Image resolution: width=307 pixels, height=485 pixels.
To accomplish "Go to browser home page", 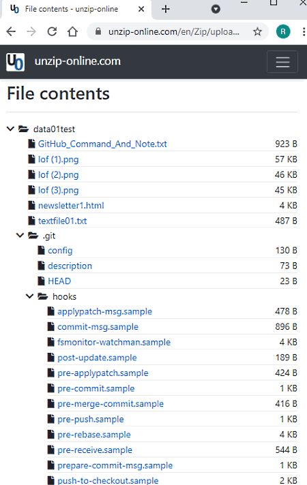I will pyautogui.click(x=72, y=31).
